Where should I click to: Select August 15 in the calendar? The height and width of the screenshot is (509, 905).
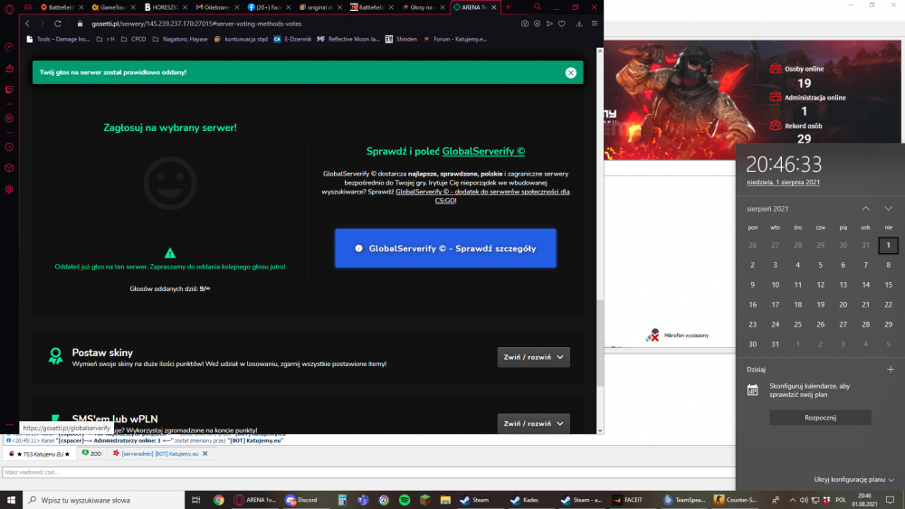889,285
